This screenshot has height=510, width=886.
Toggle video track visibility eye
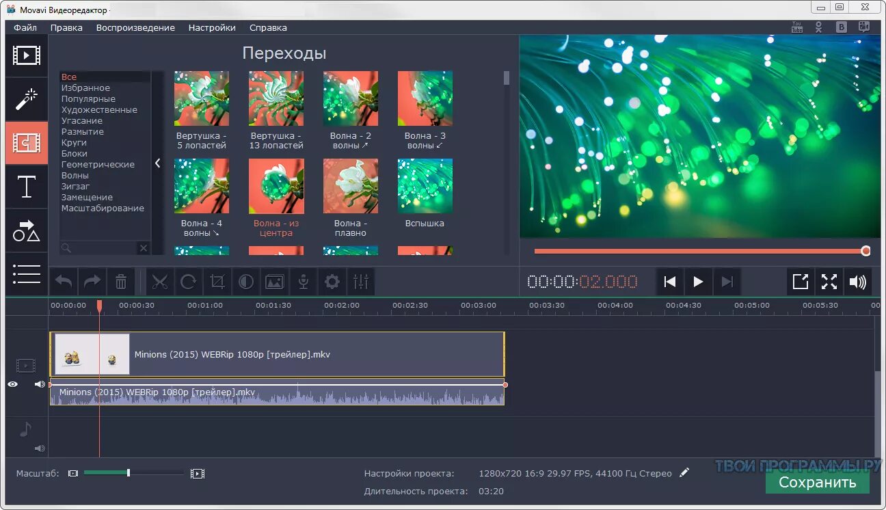tap(12, 384)
